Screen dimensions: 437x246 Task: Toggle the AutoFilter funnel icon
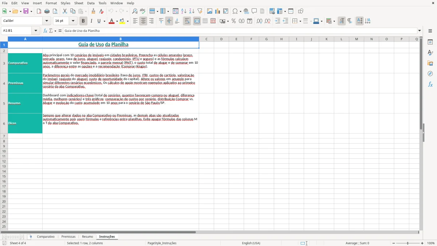click(x=200, y=11)
